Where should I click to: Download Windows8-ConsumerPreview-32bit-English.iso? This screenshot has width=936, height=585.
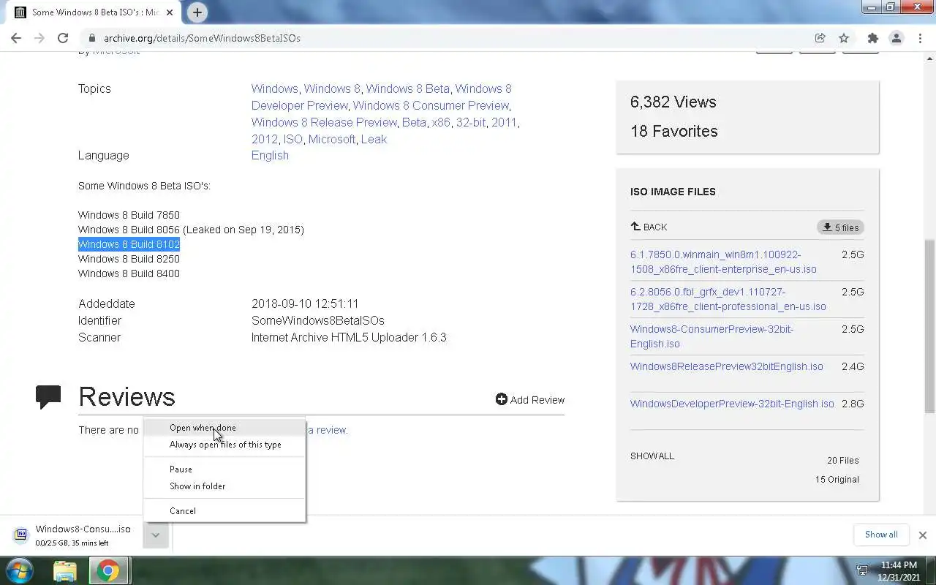(712, 336)
